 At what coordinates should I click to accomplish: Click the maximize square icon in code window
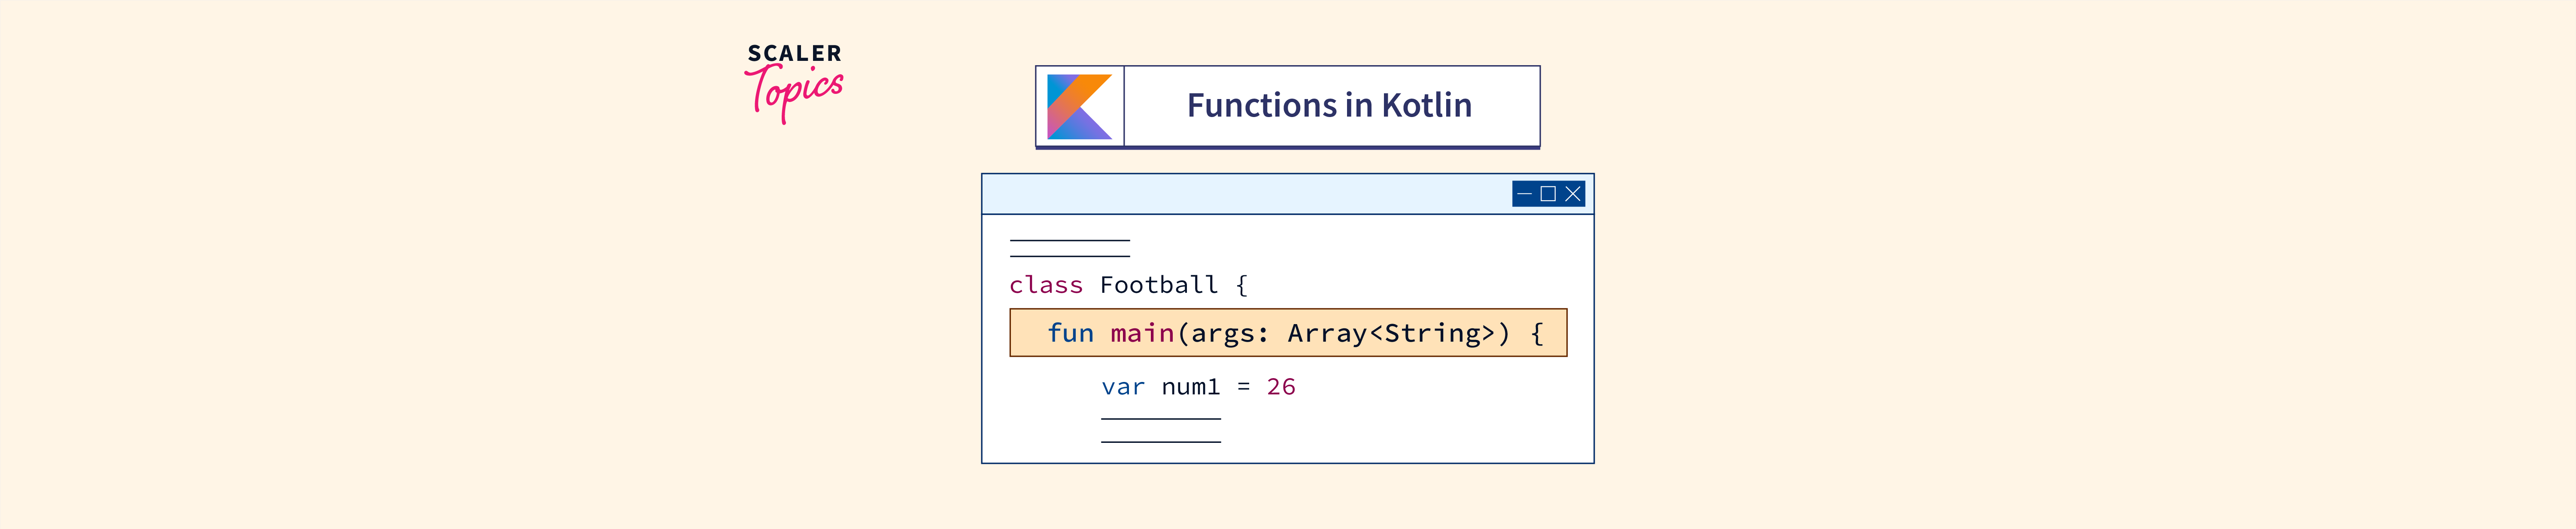1548,194
